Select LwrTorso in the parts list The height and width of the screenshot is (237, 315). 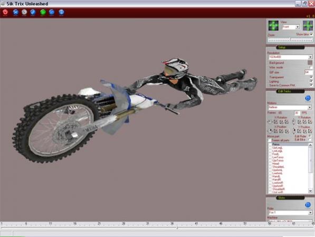(x=278, y=157)
